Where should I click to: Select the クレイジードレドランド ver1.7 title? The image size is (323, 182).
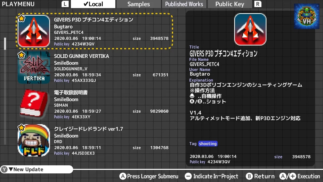coord(89,129)
